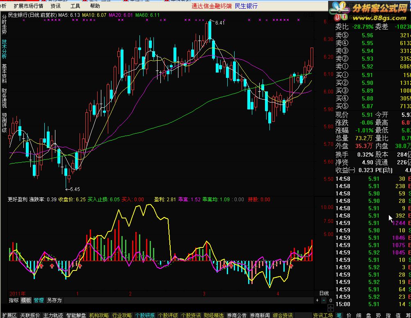Click the 更好盈利 indicator name

18,199
